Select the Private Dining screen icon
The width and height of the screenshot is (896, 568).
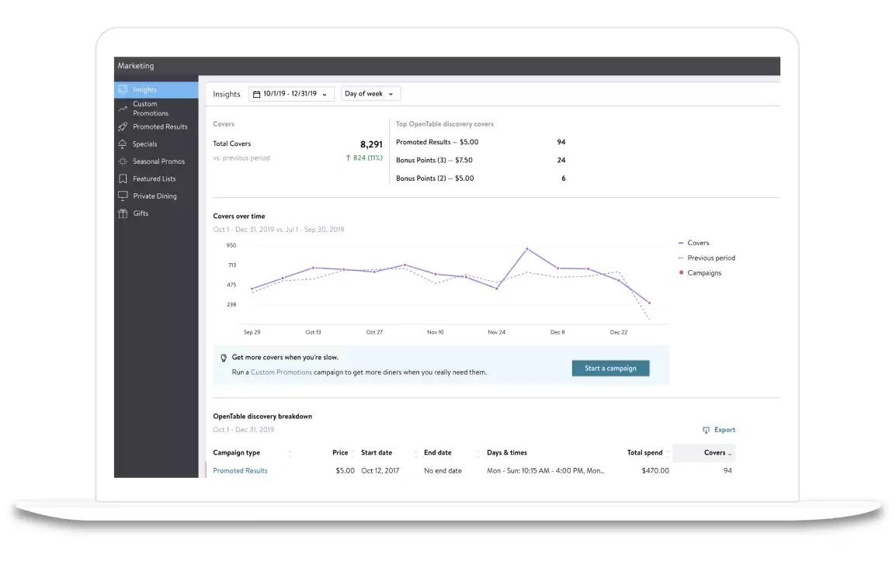click(122, 196)
